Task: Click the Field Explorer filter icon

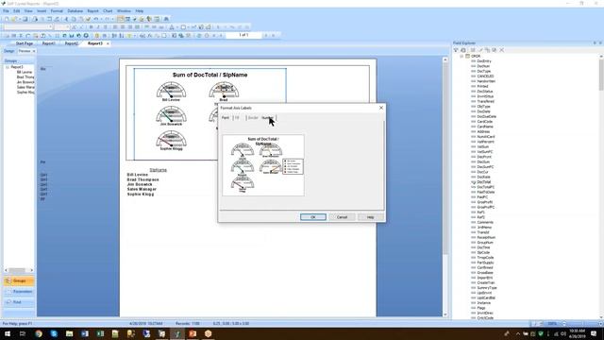Action: click(x=456, y=50)
